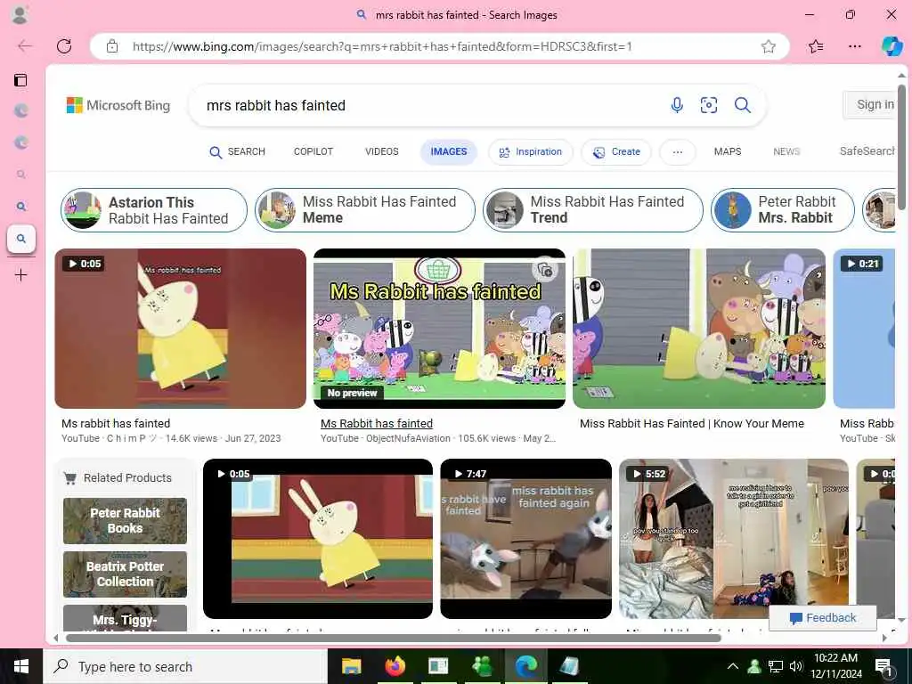This screenshot has width=912, height=684.
Task: Open the network tray icon
Action: 775,666
